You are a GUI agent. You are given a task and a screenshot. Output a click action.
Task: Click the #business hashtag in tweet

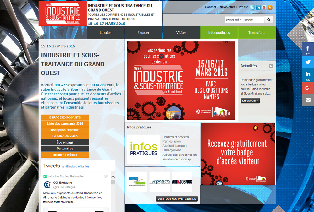[50, 202]
